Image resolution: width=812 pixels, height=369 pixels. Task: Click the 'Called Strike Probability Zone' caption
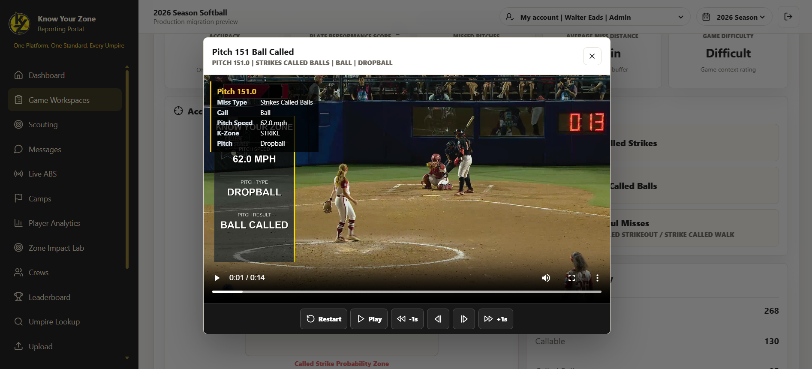point(342,363)
